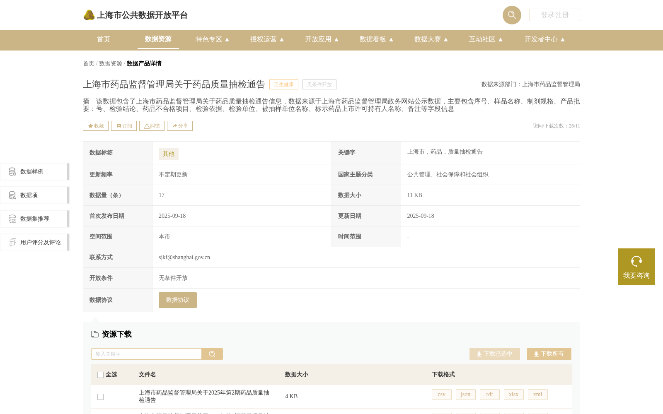Check the 2025年第2期 file row checkbox
663x414 pixels.
tap(100, 397)
